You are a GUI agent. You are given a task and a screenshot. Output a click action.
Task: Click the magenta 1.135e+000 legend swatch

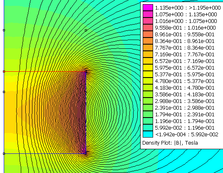(148, 8)
